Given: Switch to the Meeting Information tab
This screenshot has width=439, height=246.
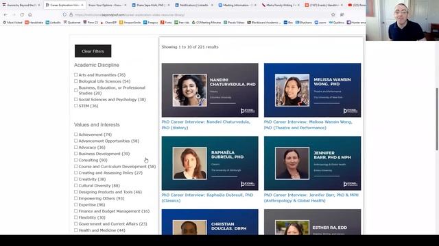Looking at the screenshot, I should [237, 5].
